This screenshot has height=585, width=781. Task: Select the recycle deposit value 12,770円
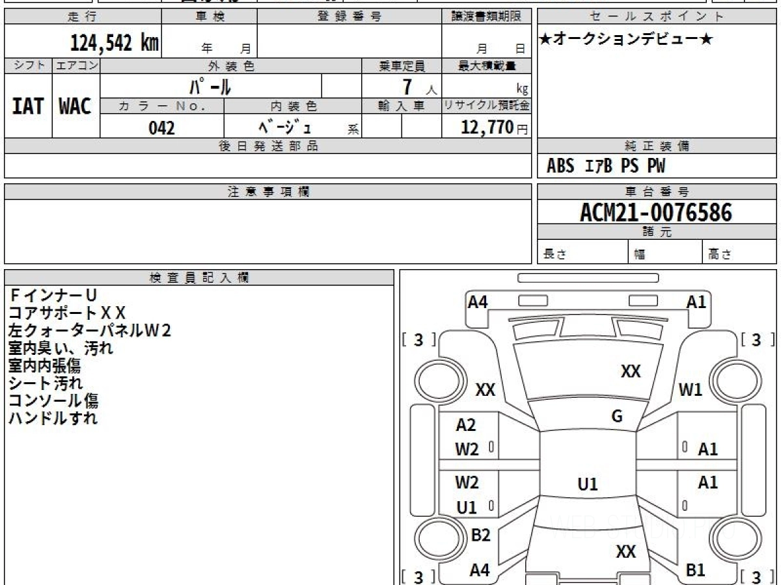[494, 127]
